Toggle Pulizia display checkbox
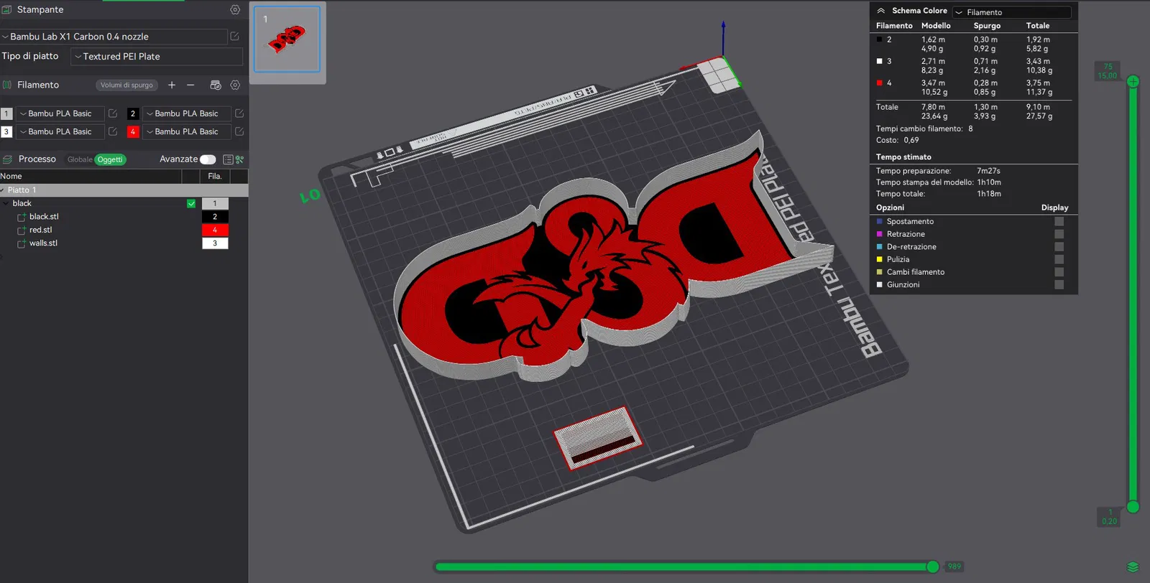The image size is (1150, 583). (1059, 259)
